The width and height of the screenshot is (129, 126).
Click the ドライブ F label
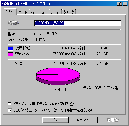pyautogui.click(x=60, y=89)
